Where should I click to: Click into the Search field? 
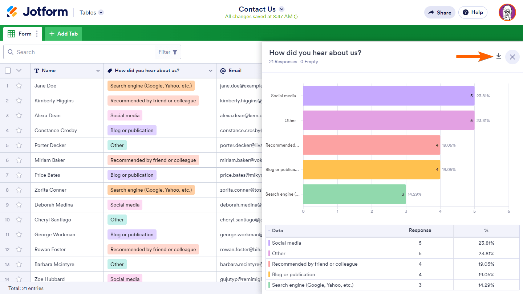[x=84, y=52]
